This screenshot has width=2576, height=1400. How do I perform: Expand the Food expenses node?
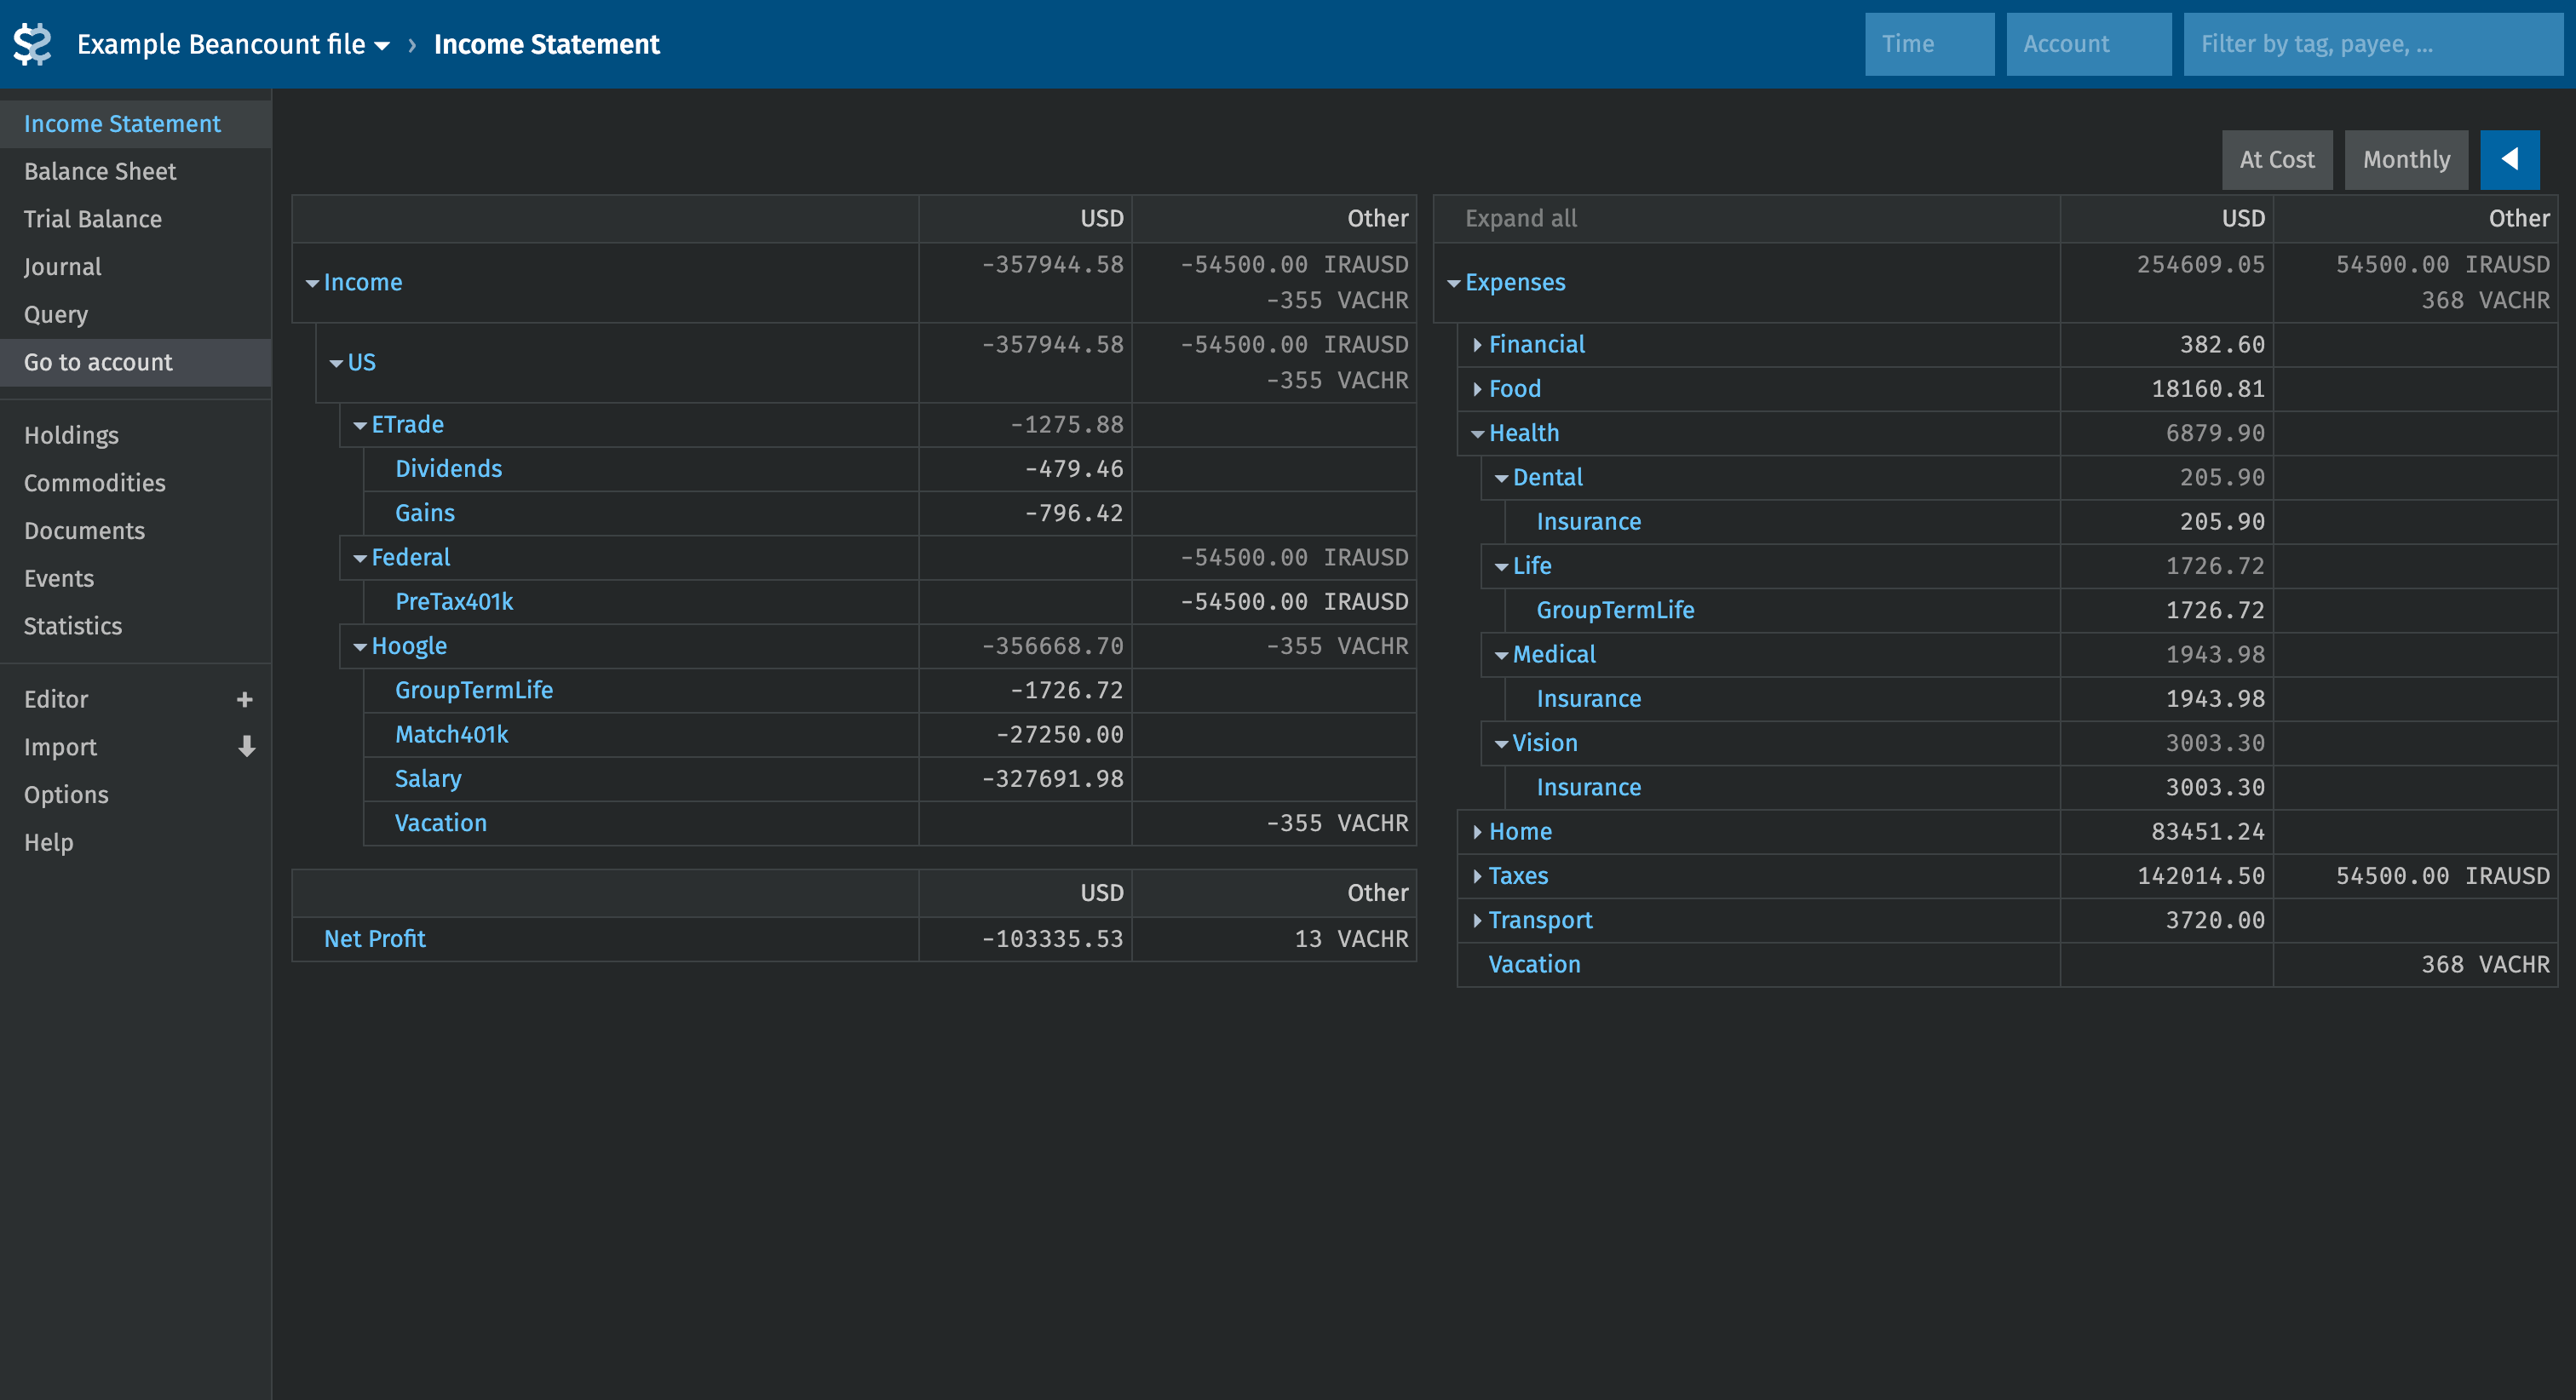[1477, 389]
